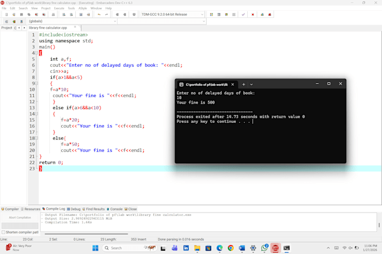Click 'Your fine is 500' in console output

coord(195,103)
